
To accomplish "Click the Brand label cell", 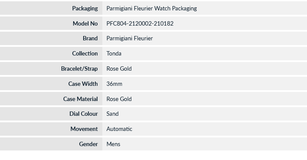I will click(x=51, y=39).
